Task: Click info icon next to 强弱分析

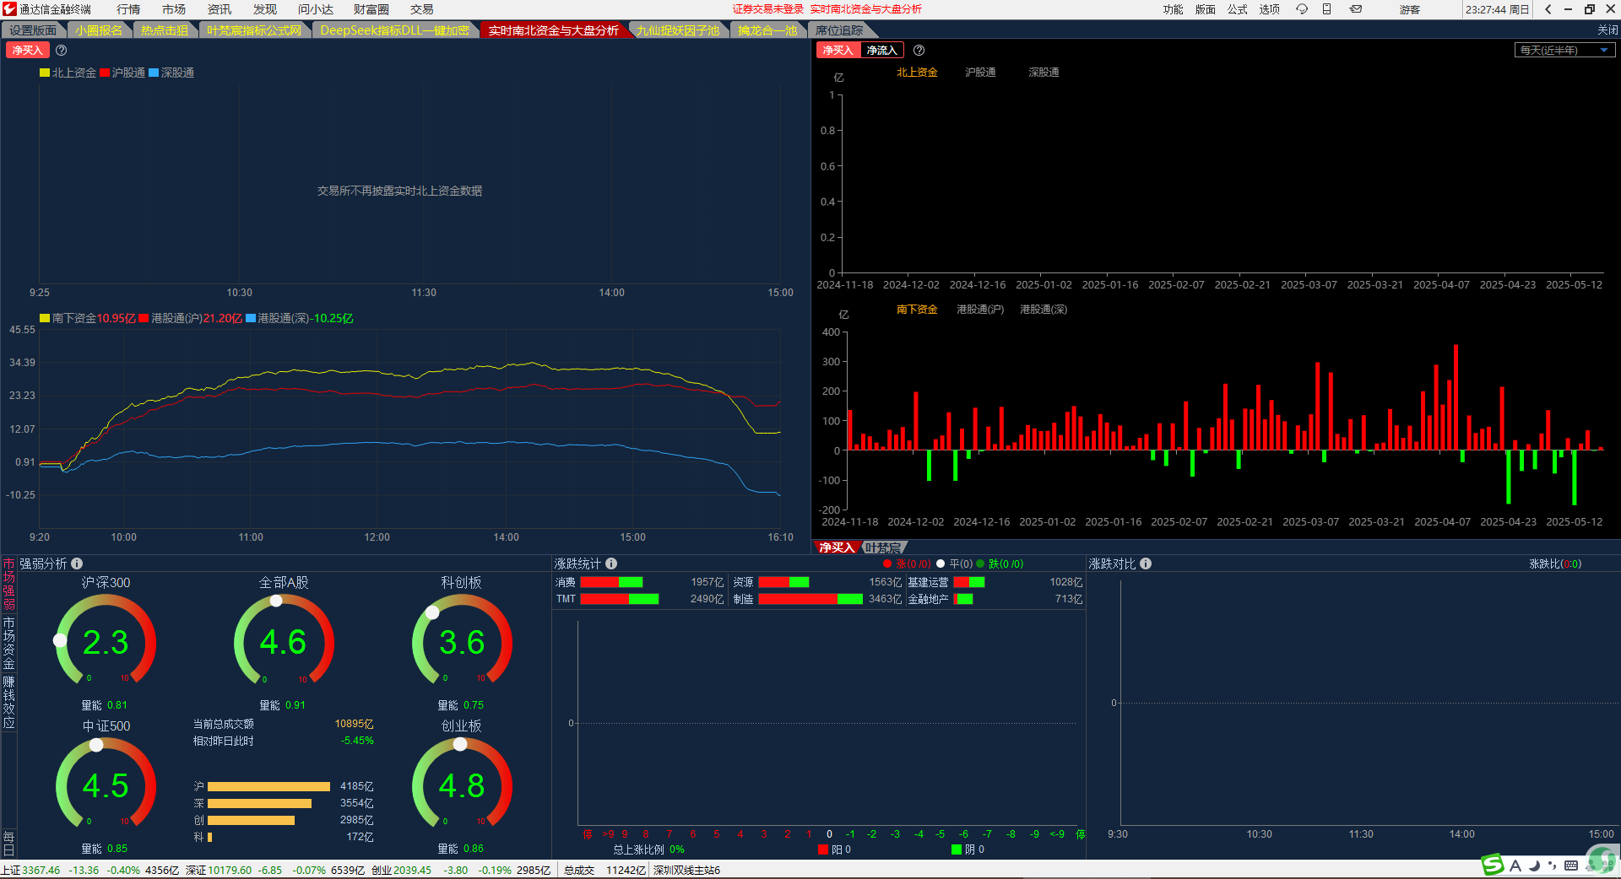Action: [x=77, y=564]
